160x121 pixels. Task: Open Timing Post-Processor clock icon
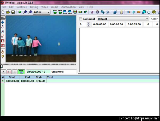[149, 12]
